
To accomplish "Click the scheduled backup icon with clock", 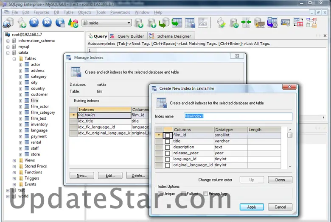I will [272, 23].
